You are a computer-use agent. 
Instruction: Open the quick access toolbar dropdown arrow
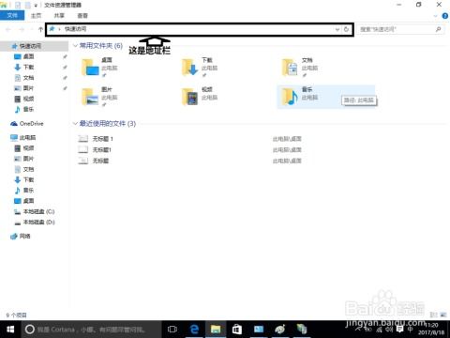click(36, 6)
